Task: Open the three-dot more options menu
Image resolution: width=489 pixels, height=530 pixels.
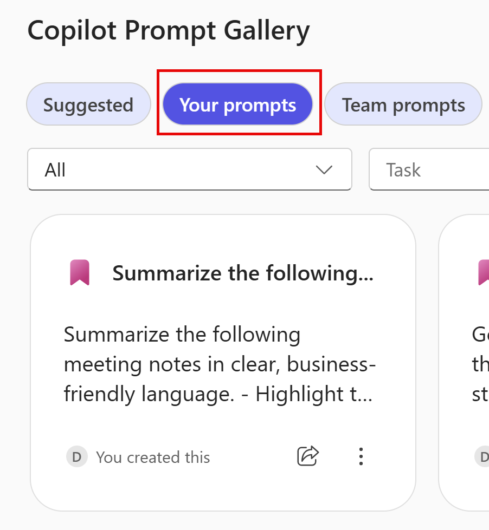Action: tap(361, 456)
